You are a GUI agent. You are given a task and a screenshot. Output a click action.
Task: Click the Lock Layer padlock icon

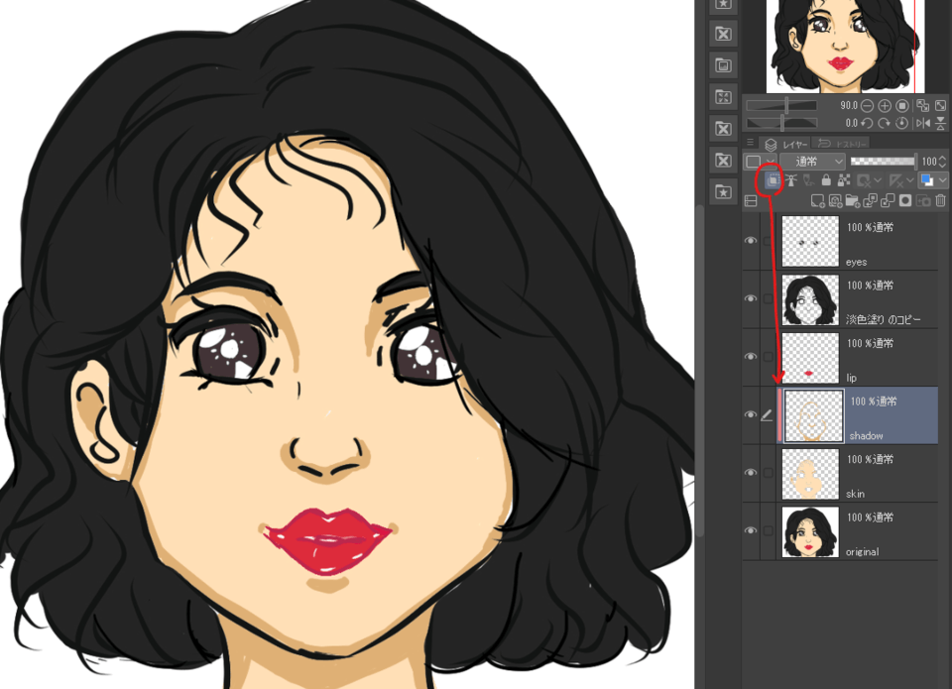click(x=826, y=181)
